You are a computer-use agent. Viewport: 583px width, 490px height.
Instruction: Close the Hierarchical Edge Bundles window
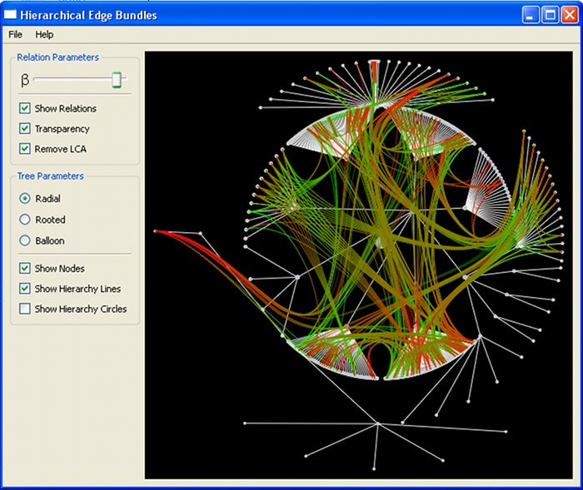click(x=569, y=15)
